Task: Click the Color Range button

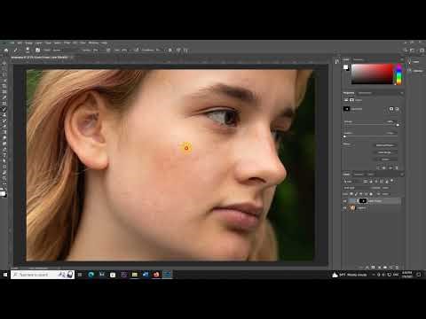Action: (384, 152)
